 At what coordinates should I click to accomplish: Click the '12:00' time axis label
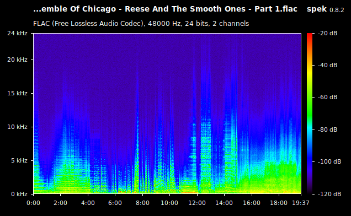[197, 203]
